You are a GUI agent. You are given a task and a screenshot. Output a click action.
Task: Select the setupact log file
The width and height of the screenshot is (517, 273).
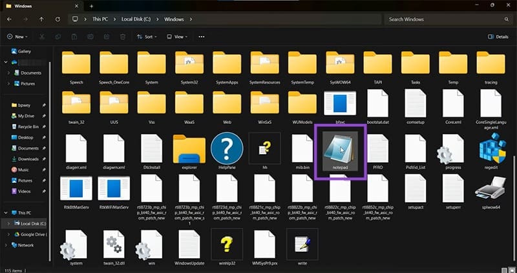tap(416, 188)
